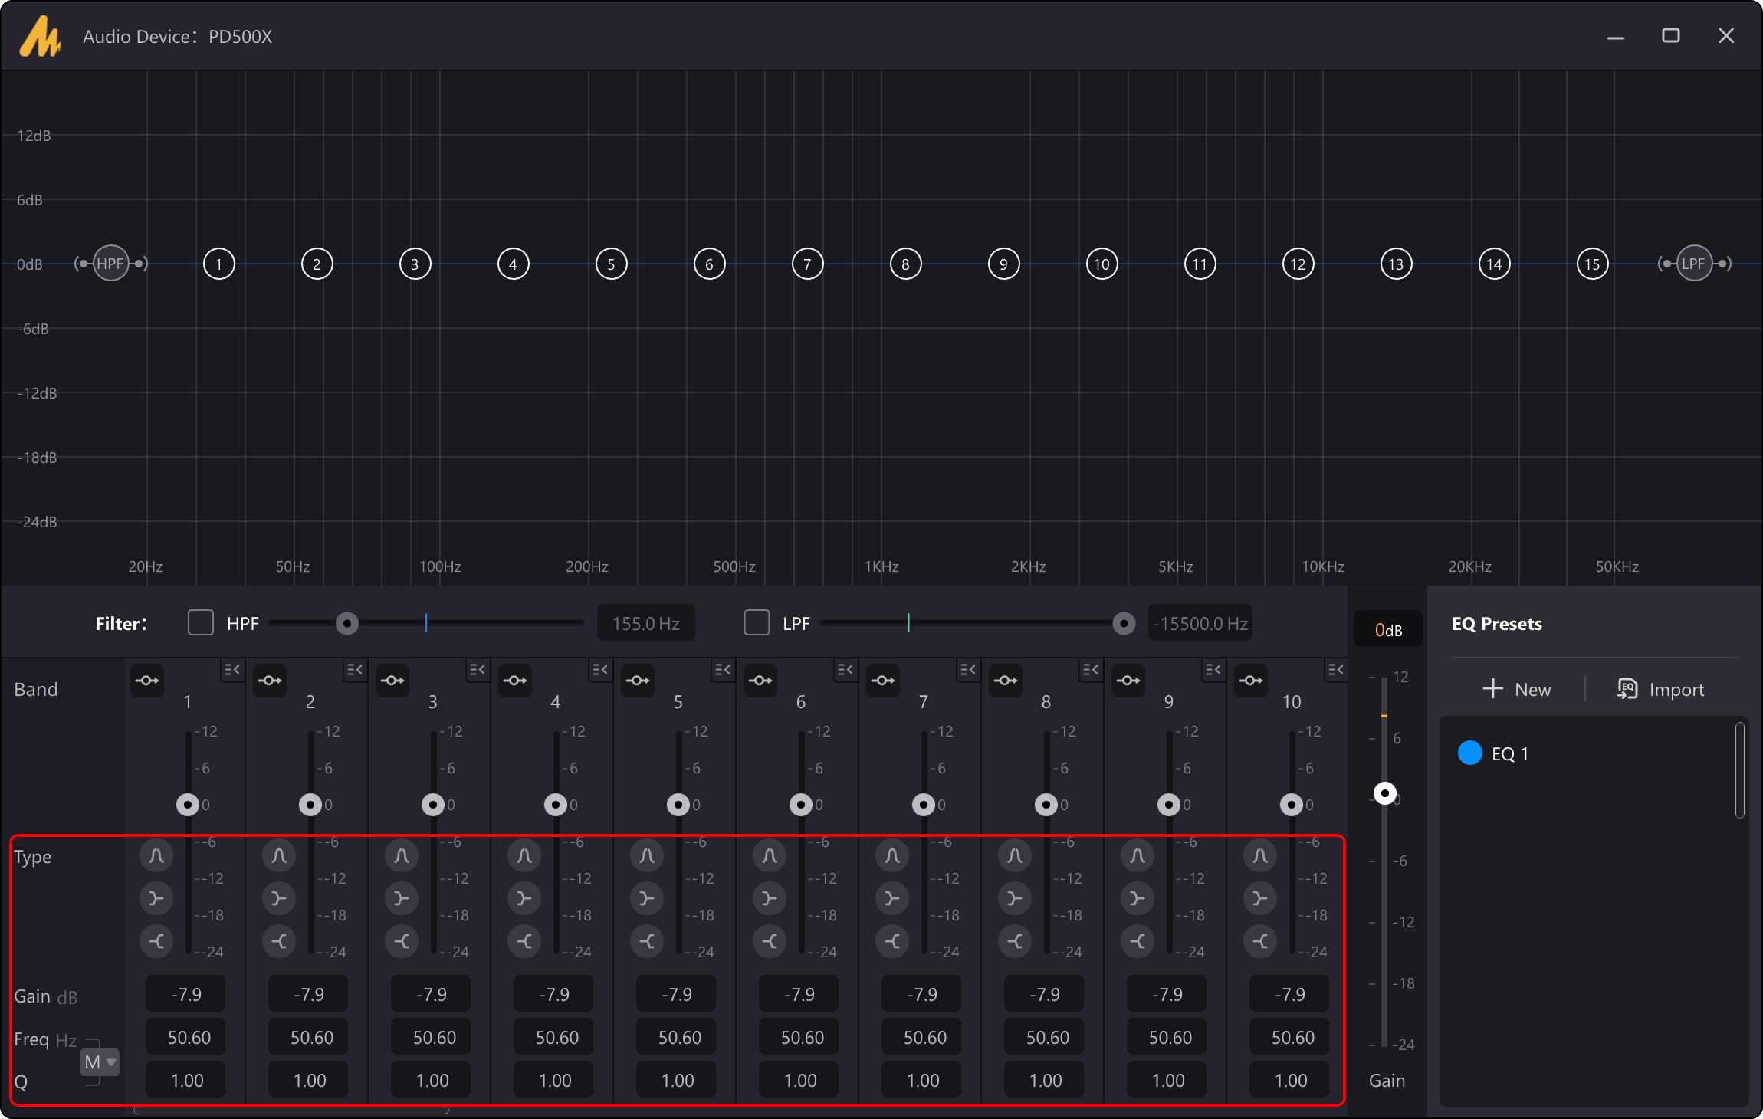Viewport: 1763px width, 1119px height.
Task: Toggle the bypass icon on band 10
Action: pos(1251,681)
